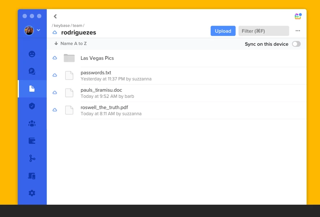Go back with the left chevron

(x=55, y=16)
